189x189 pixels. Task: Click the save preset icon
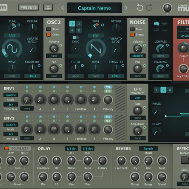tap(48, 8)
